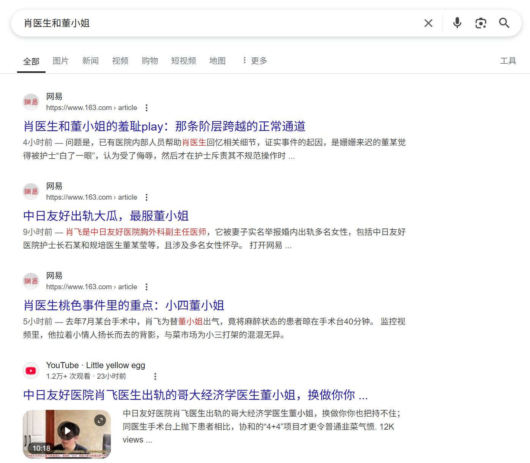Open link 肖医生和董小姐的羞耻play
Image resolution: width=530 pixels, height=463 pixels.
coord(164,126)
